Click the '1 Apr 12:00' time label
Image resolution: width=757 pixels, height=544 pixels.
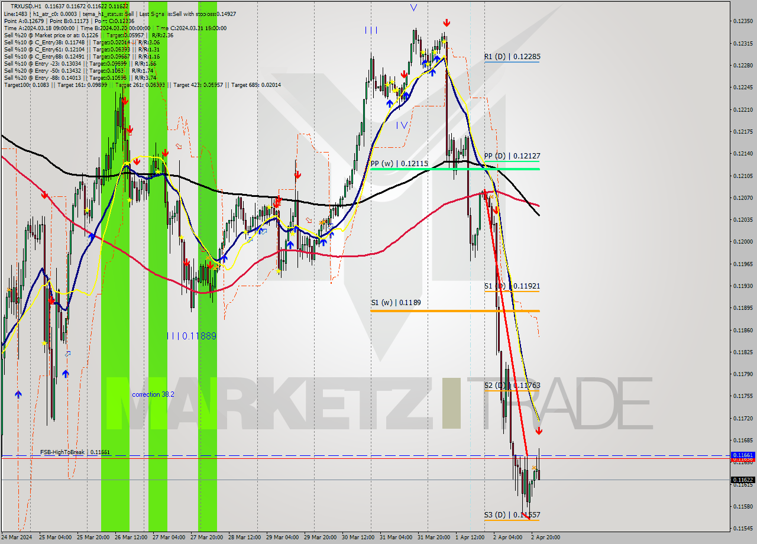[x=470, y=537]
